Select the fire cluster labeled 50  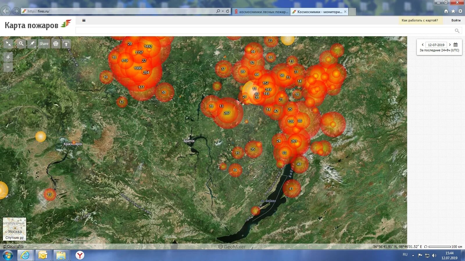164,93
